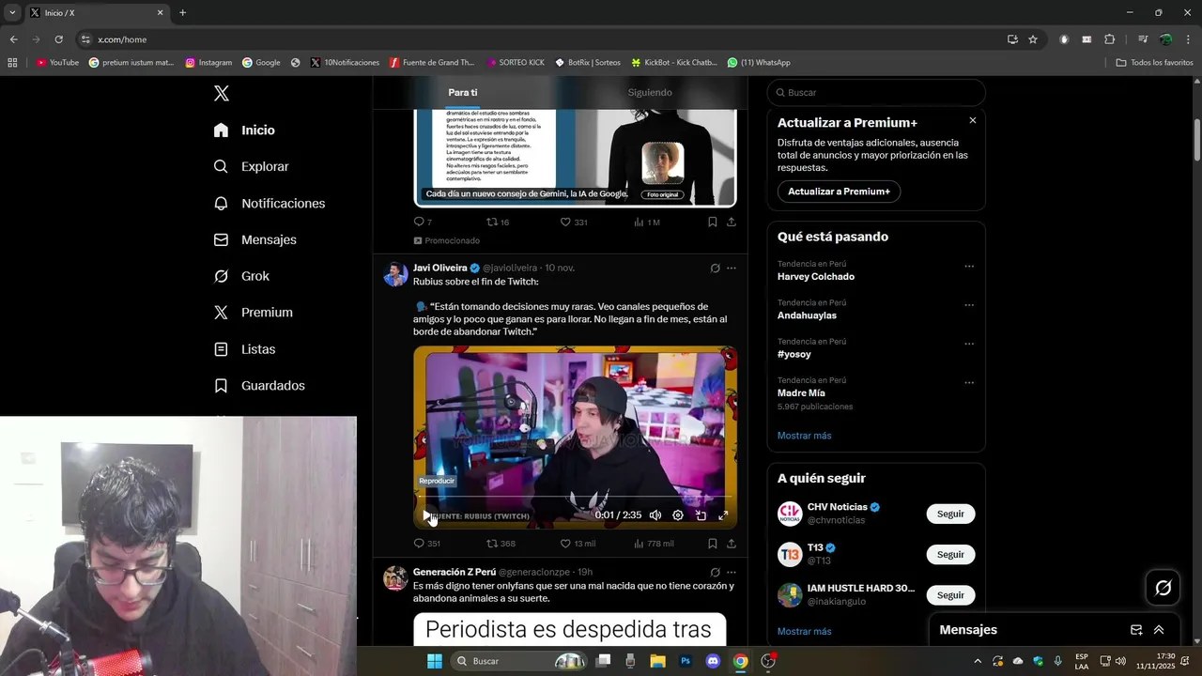Enter fullscreen on the video
This screenshot has height=676, width=1202.
723,515
